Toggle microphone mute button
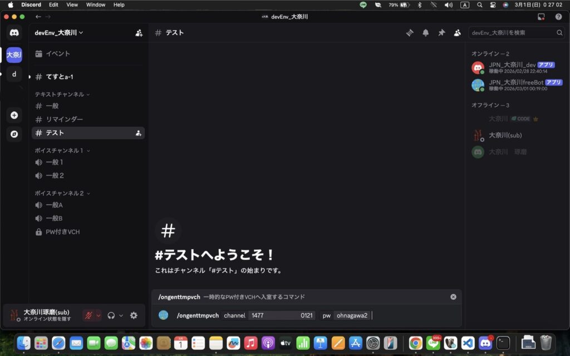This screenshot has width=570, height=356. coord(88,315)
